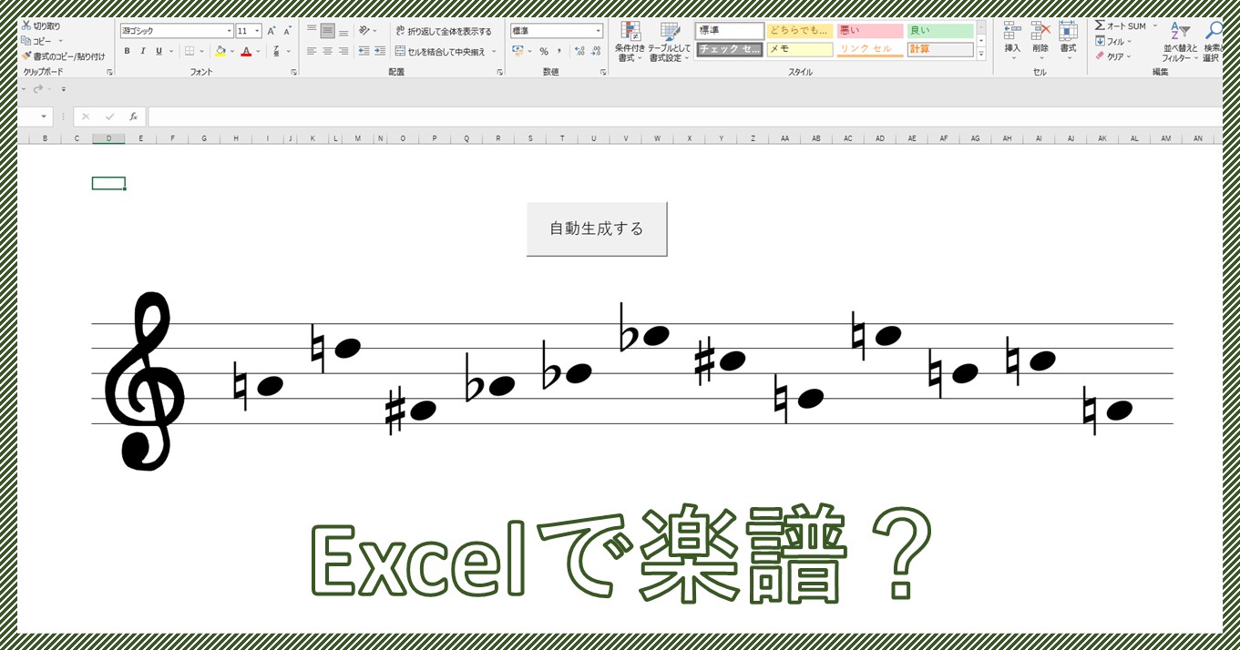Click the 並べ替えとフィルター sort icon

[1180, 30]
